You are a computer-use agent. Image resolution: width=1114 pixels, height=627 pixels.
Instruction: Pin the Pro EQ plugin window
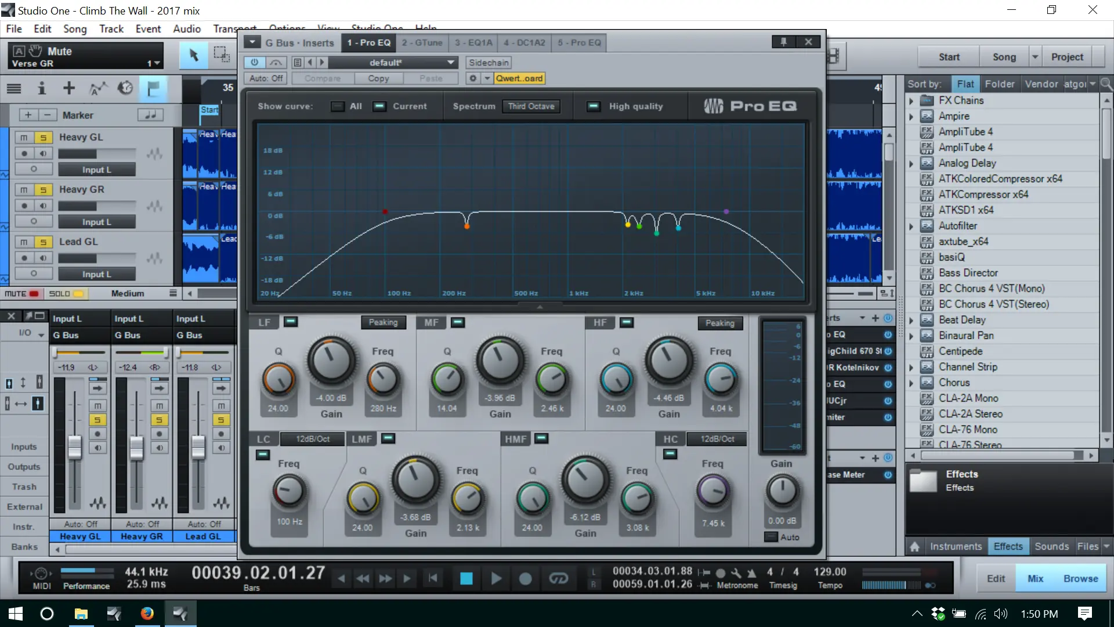783,42
